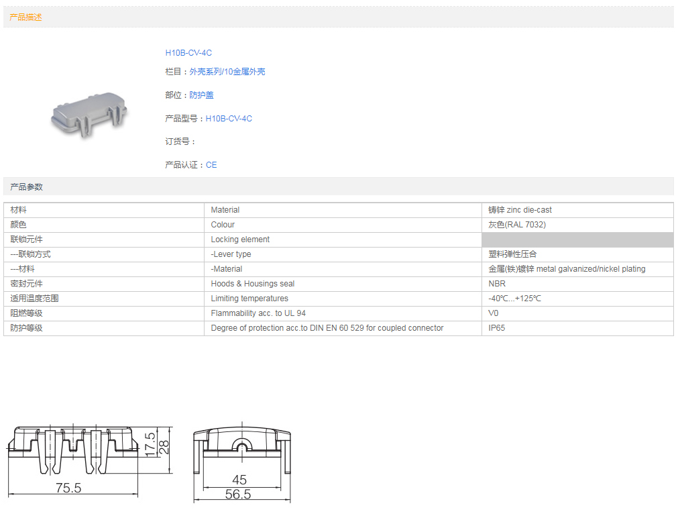Select the IP65 protection rating cell
The height and width of the screenshot is (528, 678).
point(497,328)
